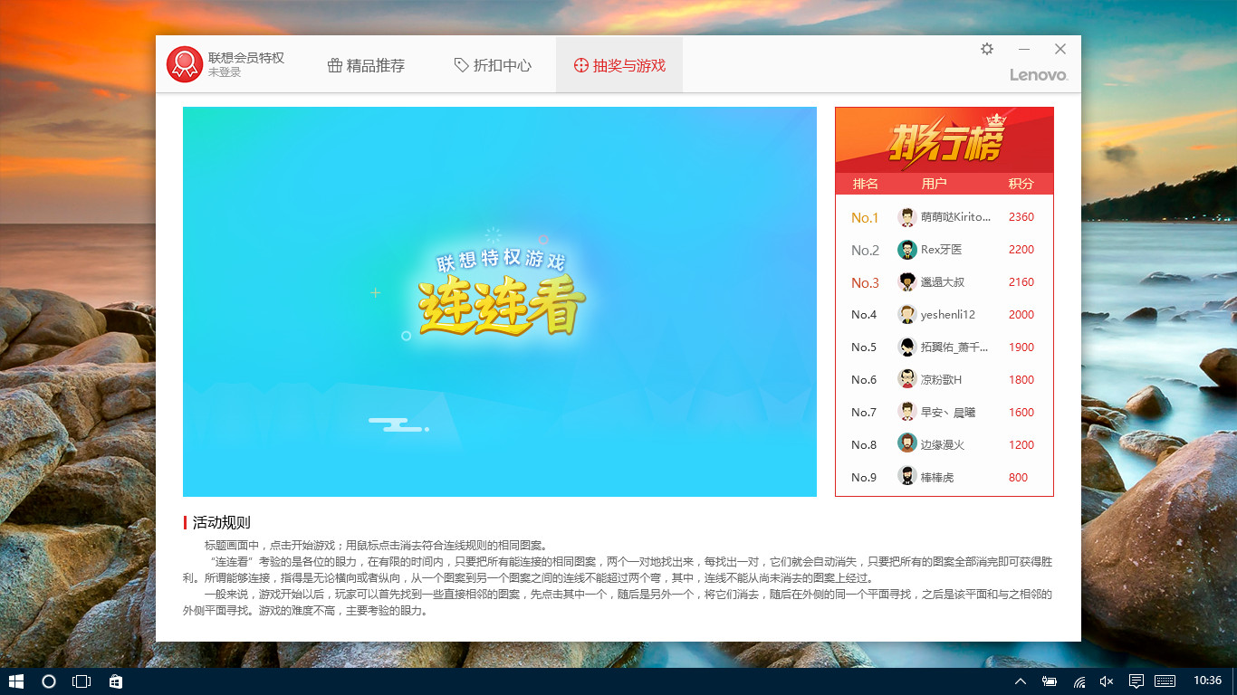Show hidden tray icons chevron

coord(1021,681)
